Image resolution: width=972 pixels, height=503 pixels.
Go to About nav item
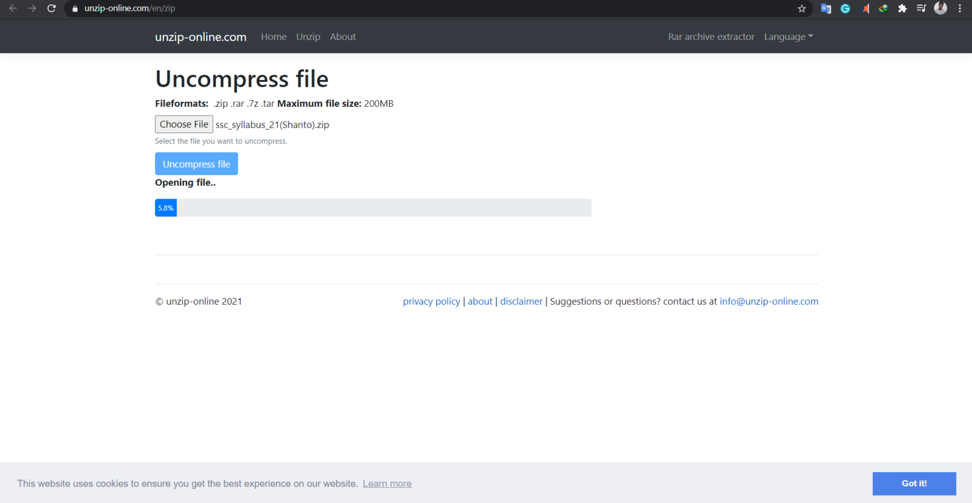pos(343,37)
